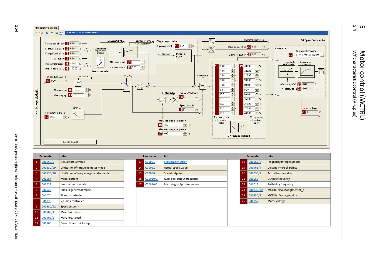Click the nPWMAngleOff value field

pos(308,84)
